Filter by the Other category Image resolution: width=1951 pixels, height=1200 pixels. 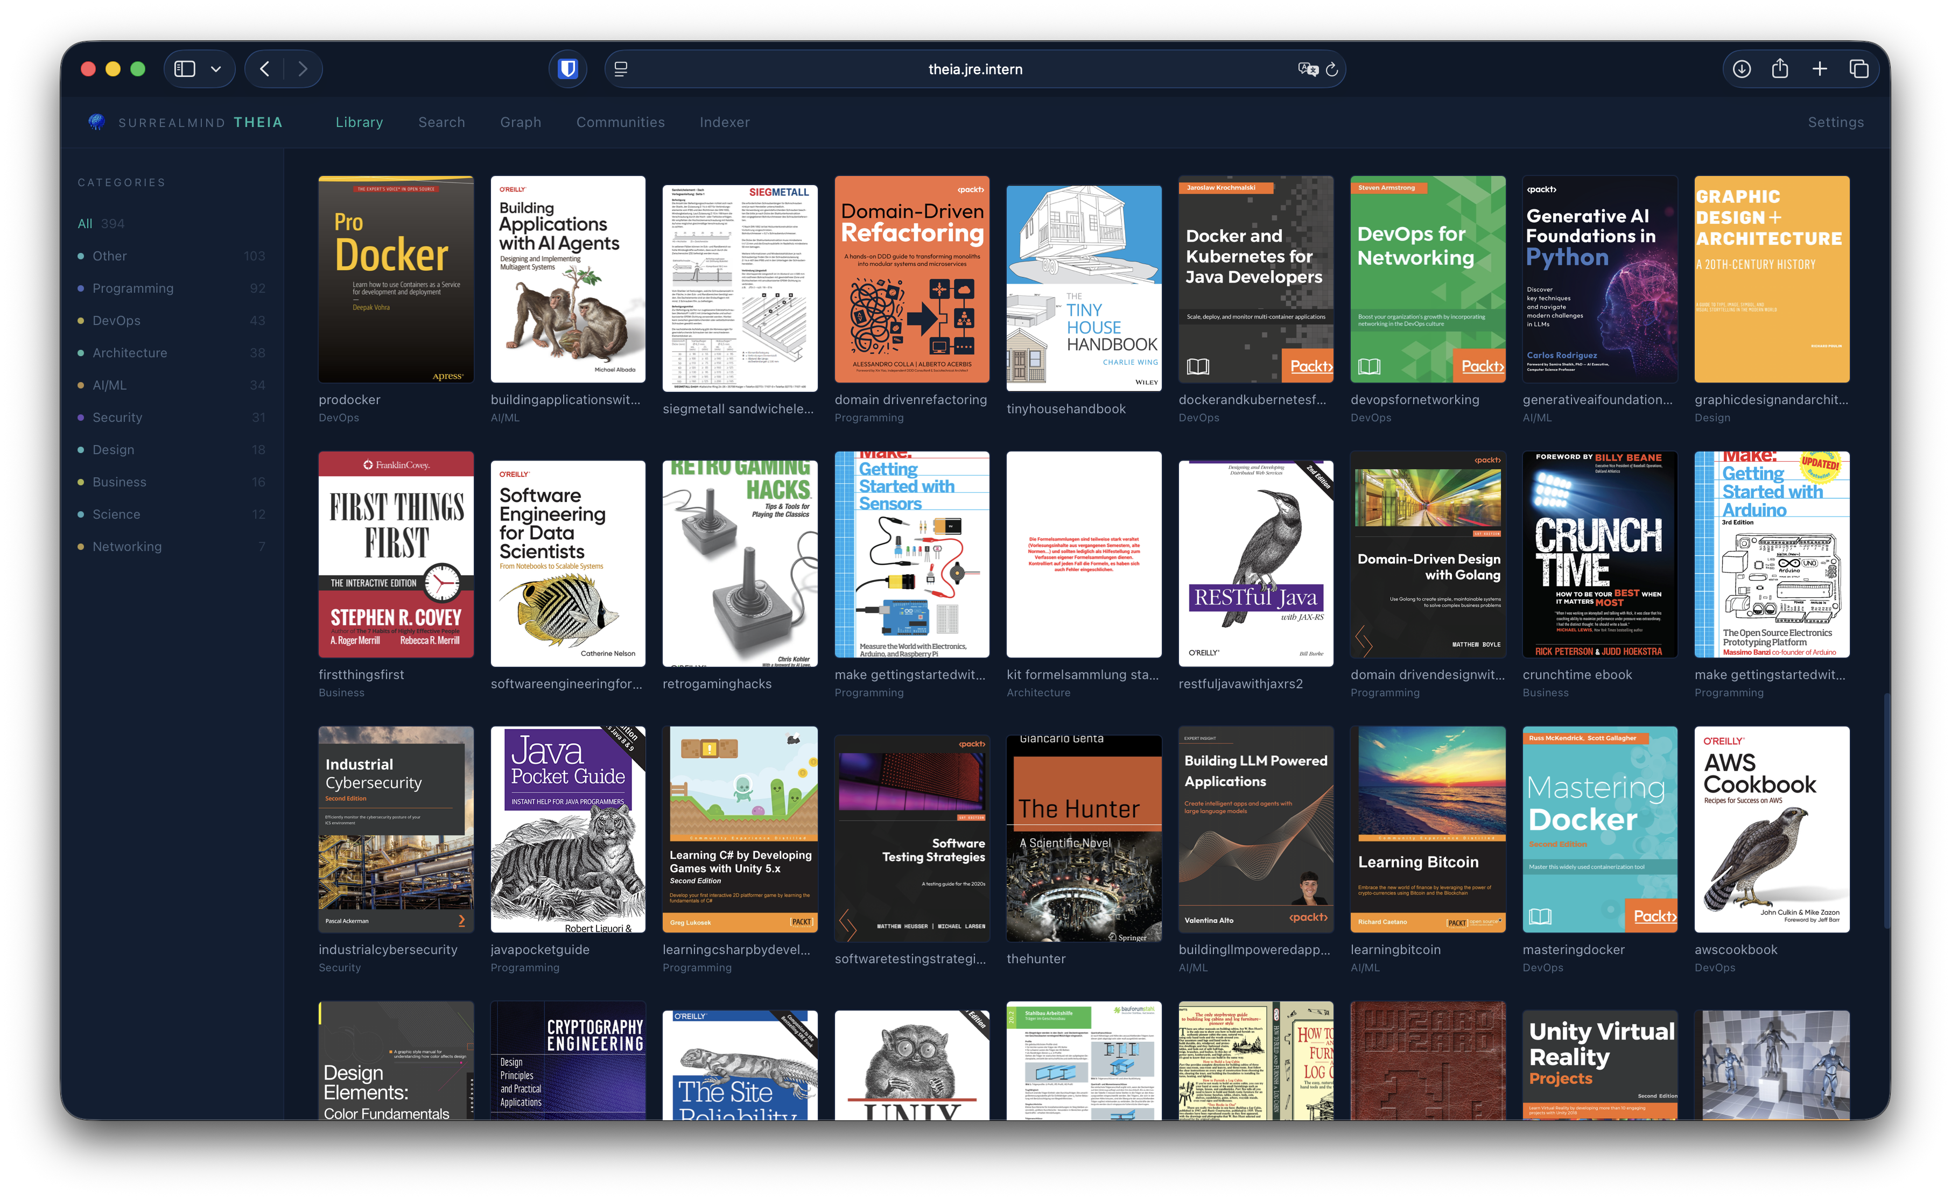(x=172, y=256)
